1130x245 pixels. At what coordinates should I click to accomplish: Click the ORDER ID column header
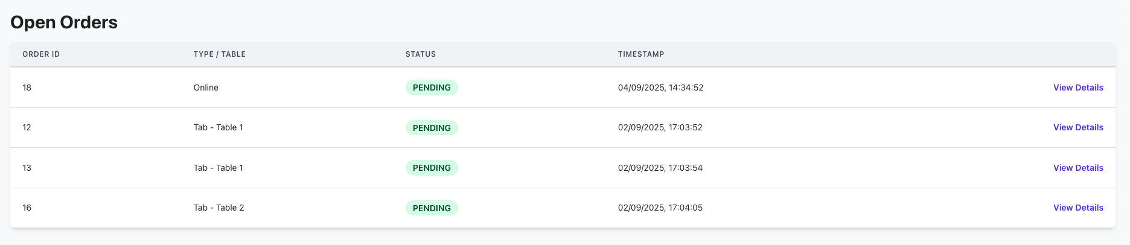click(41, 54)
